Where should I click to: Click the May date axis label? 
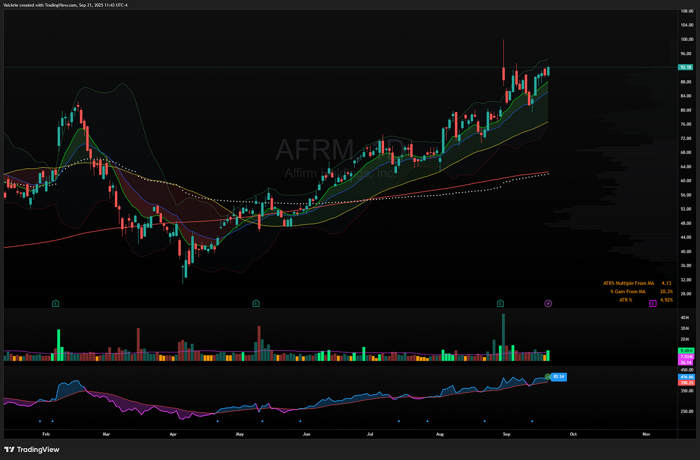point(240,434)
